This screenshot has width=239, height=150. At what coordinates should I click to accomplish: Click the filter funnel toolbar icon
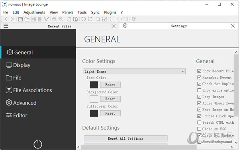46,19
